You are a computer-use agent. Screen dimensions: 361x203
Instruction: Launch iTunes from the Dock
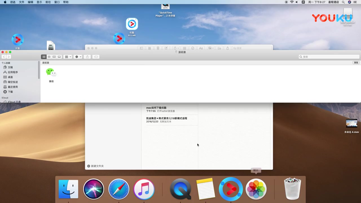point(144,189)
